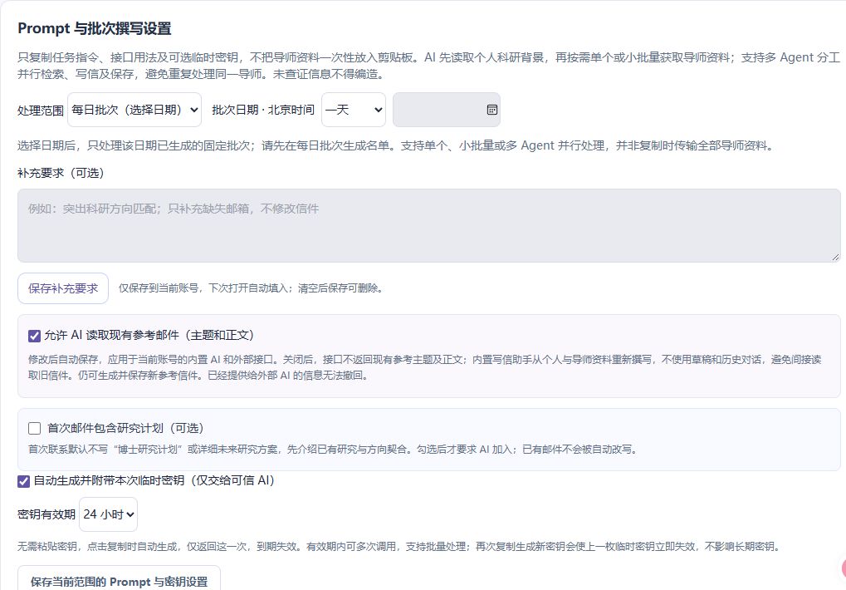Uncheck 自动生成并附带本次临时密钥 checkbox
The height and width of the screenshot is (590, 846).
[24, 481]
